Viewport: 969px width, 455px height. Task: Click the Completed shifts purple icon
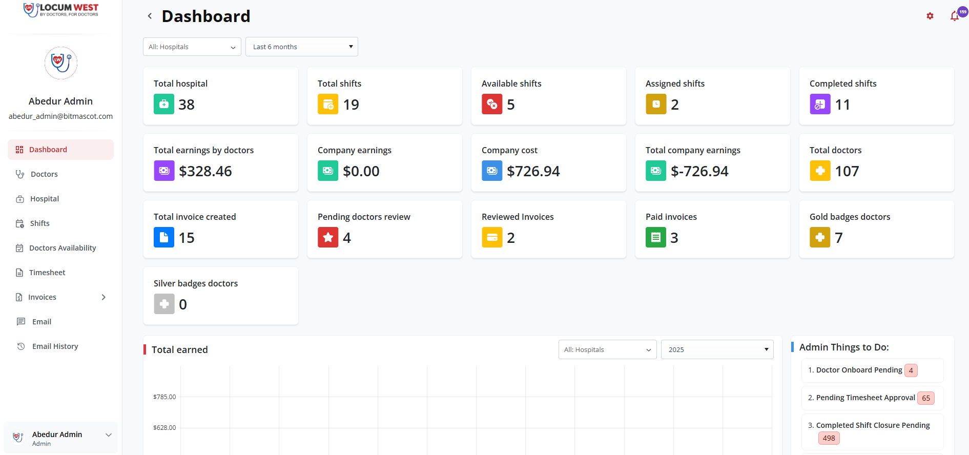pyautogui.click(x=820, y=105)
